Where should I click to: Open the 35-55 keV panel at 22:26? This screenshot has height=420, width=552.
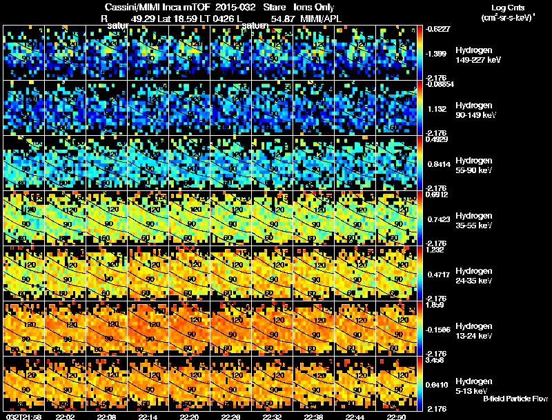coord(231,219)
